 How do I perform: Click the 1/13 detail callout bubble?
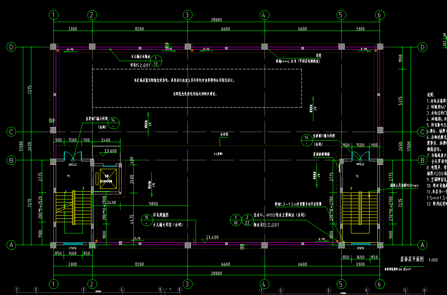tap(156, 60)
